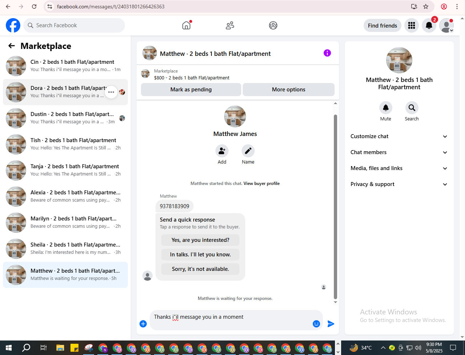This screenshot has height=355, width=465.
Task: Go to Facebook home via logo
Action: [x=13, y=25]
